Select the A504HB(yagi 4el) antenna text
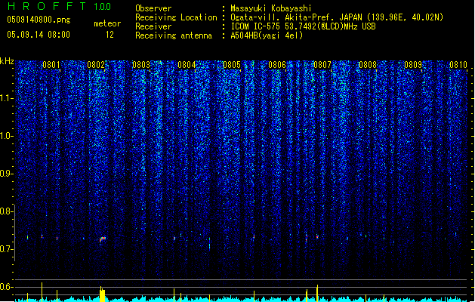This screenshot has height=302, width=475. pos(267,35)
